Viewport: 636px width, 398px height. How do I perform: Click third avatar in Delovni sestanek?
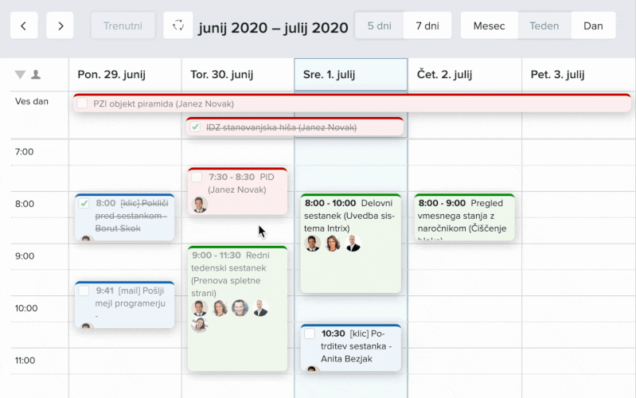pos(353,244)
